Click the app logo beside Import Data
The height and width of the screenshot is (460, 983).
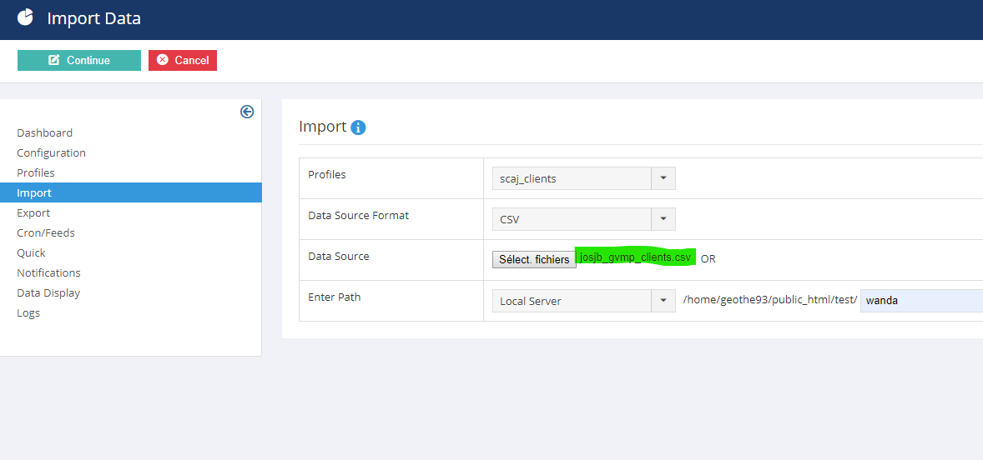coord(25,17)
